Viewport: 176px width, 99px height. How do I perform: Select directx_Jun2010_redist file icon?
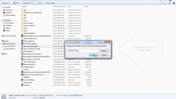point(22,46)
